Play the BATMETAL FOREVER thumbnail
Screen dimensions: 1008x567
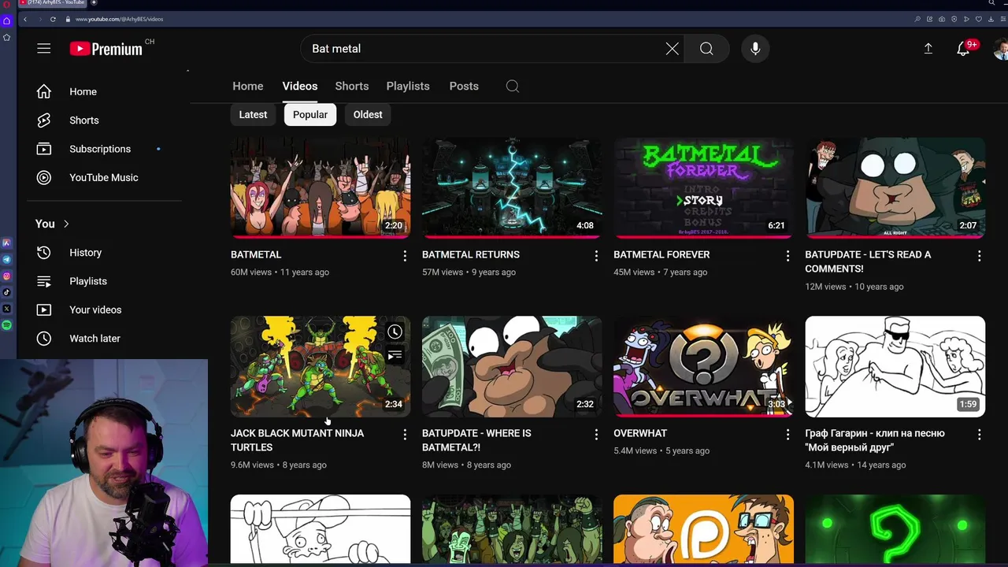(x=703, y=187)
